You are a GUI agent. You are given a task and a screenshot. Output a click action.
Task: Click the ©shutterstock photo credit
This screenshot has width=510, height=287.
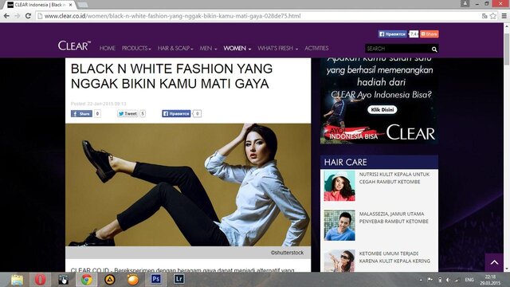coord(287,253)
